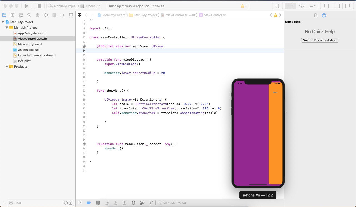Toggle source-control status filter icon
356x207 pixels.
pyautogui.click(x=70, y=203)
